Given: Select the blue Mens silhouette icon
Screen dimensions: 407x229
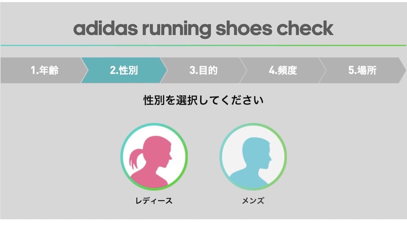Looking at the screenshot, I should [253, 156].
